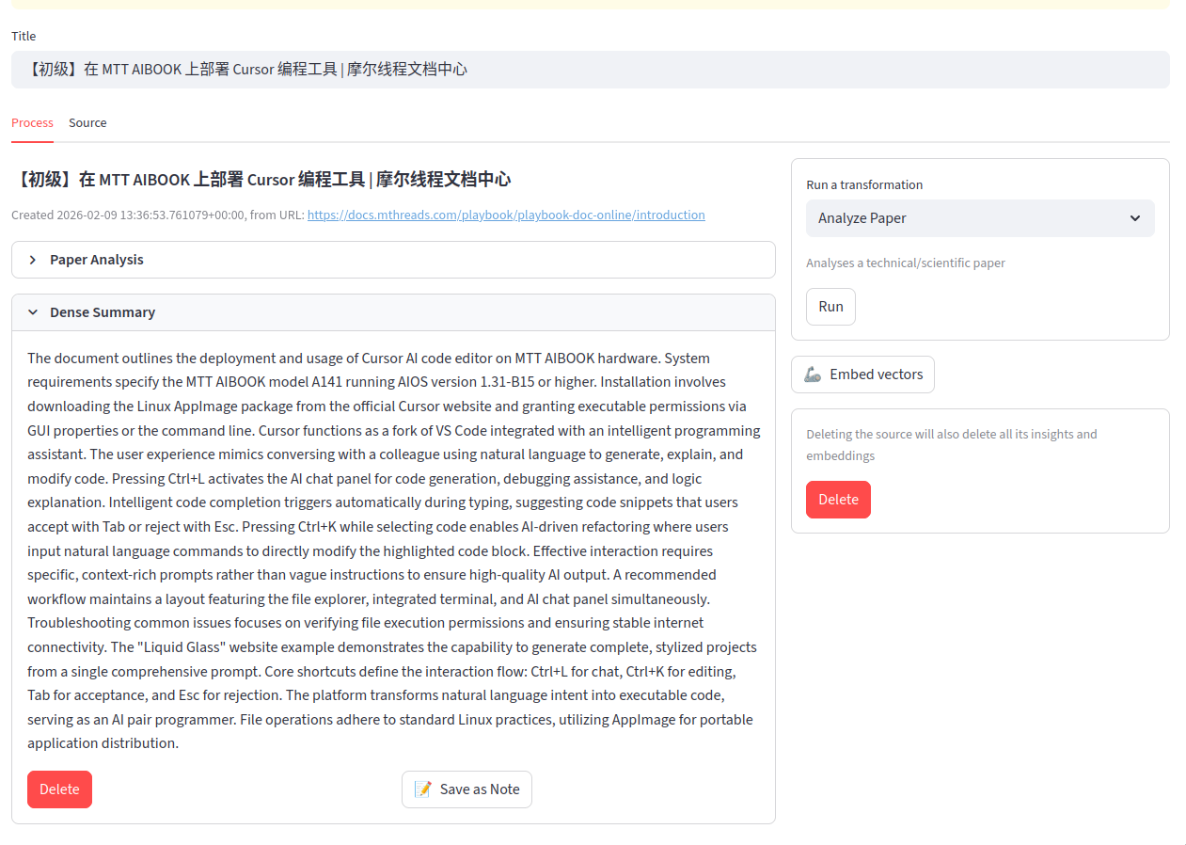Click the Embed vectors button
This screenshot has width=1186, height=845.
pos(862,375)
